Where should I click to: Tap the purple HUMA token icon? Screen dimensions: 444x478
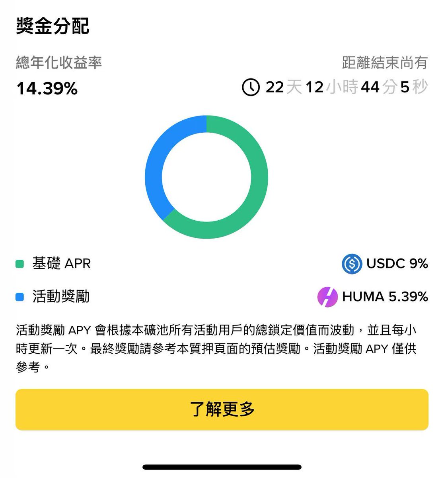coord(327,297)
